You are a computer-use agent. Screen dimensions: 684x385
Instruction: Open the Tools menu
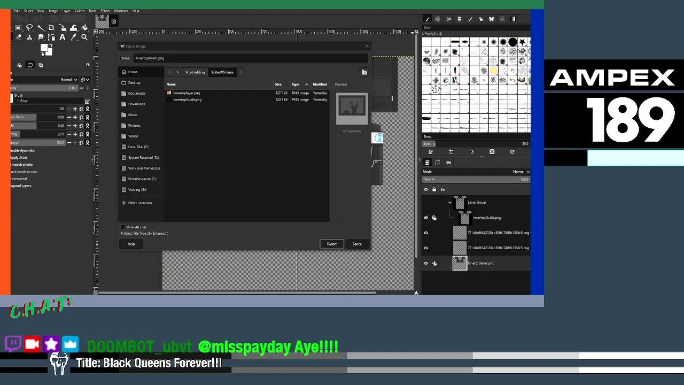pos(92,11)
